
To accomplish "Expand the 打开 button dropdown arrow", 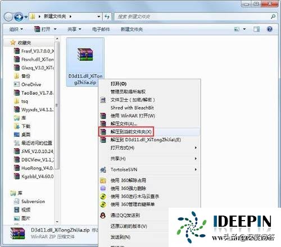I will (x=55, y=29).
